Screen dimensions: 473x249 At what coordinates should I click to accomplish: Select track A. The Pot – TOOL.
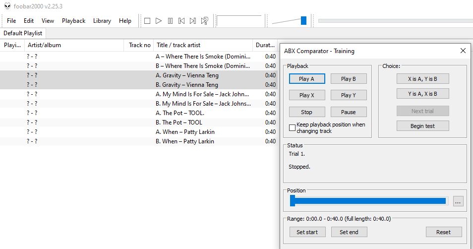139,113
